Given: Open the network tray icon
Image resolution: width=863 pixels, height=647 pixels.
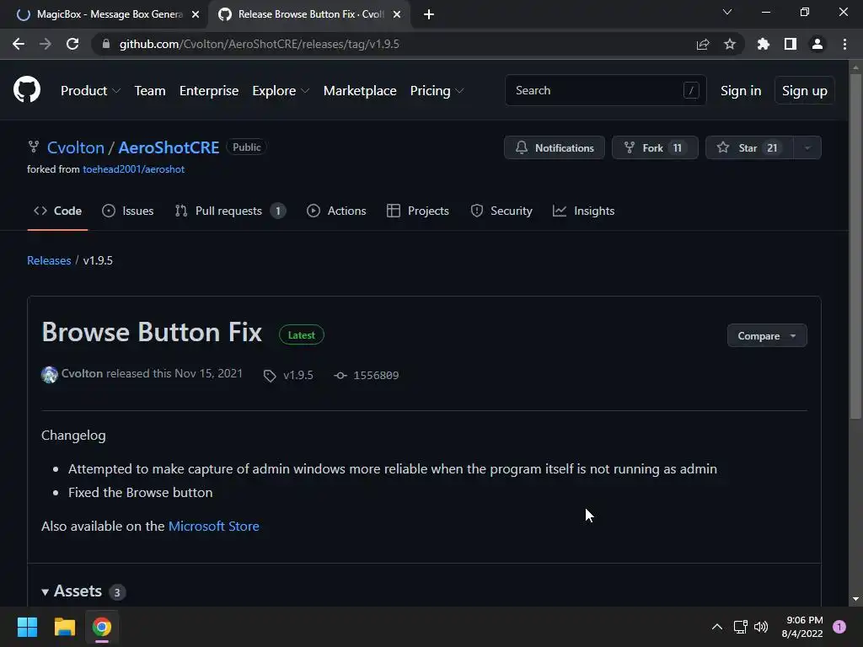Looking at the screenshot, I should [740, 627].
